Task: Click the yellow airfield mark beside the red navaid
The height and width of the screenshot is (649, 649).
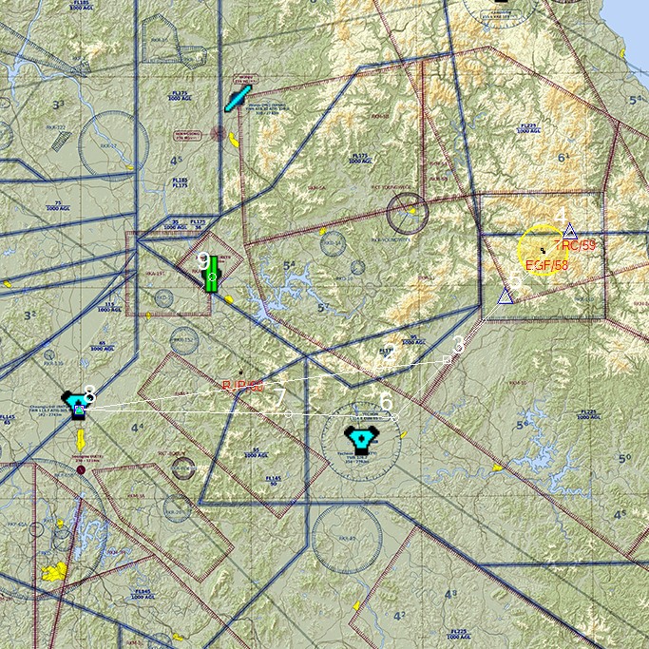Action: click(x=234, y=140)
